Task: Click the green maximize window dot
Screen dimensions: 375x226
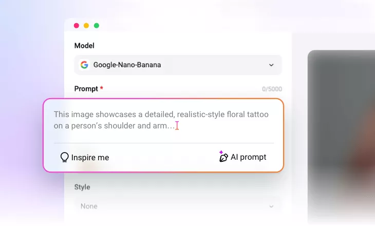Action: [97, 26]
